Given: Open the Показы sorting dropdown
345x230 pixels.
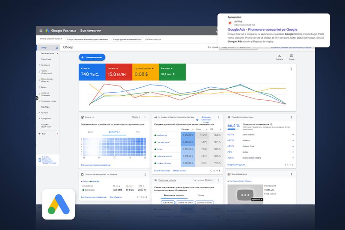Looking at the screenshot, I should tap(209, 180).
